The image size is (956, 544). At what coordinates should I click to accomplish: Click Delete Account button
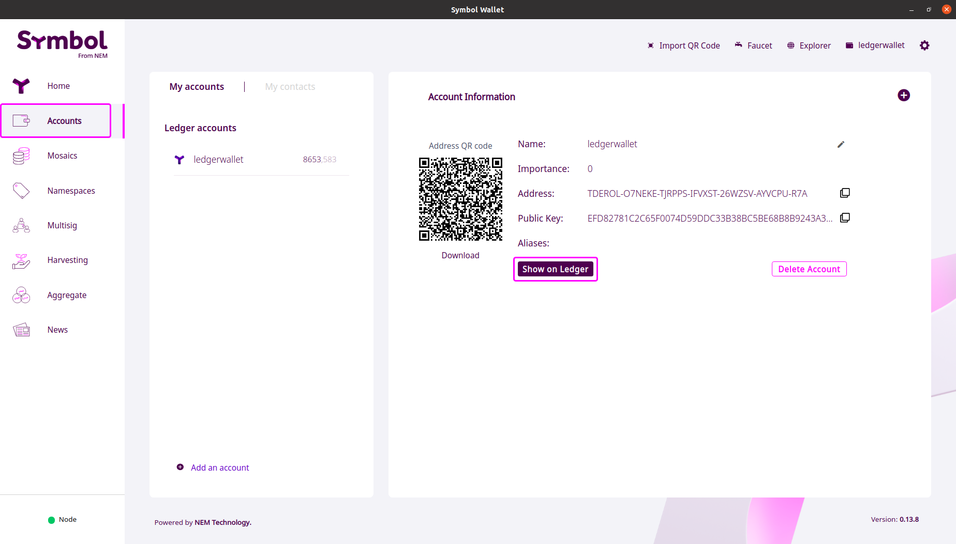click(x=809, y=269)
